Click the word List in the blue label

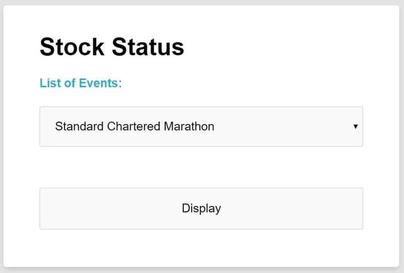pyautogui.click(x=49, y=83)
